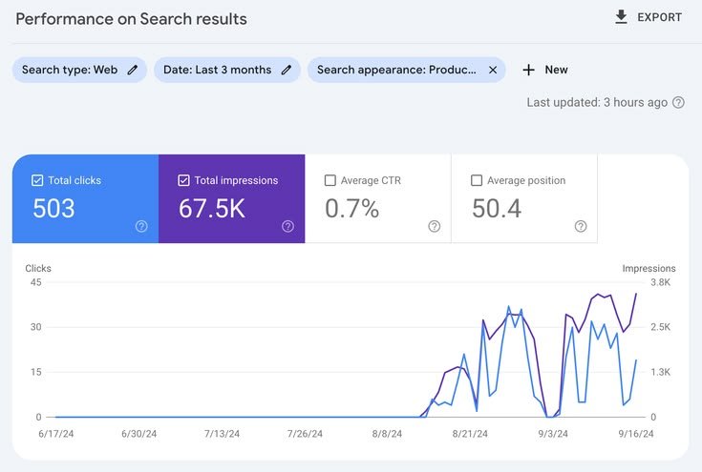Viewport: 702px width, 472px height.
Task: Click the 8/8/24 date on chart axis
Action: [387, 434]
